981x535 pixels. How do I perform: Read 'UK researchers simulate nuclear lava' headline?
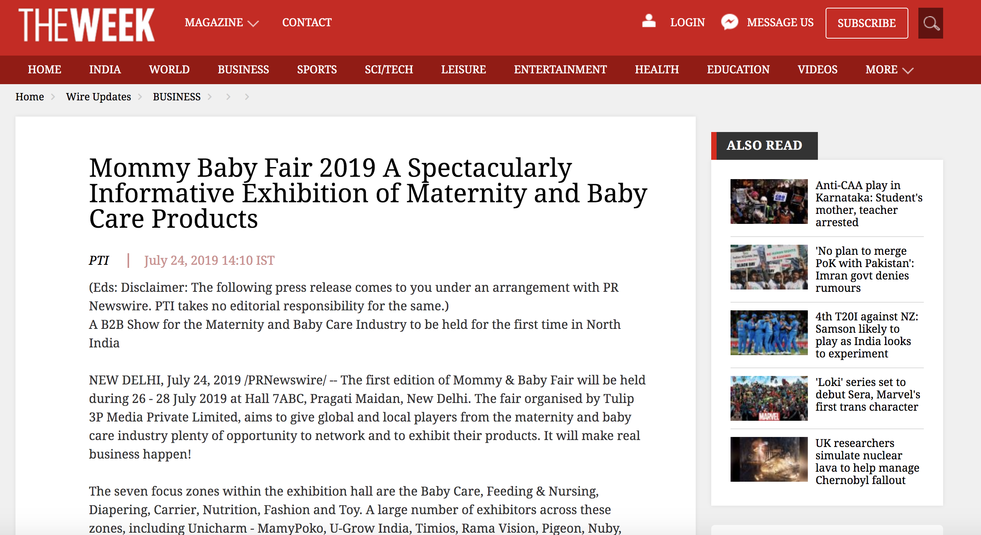867,462
